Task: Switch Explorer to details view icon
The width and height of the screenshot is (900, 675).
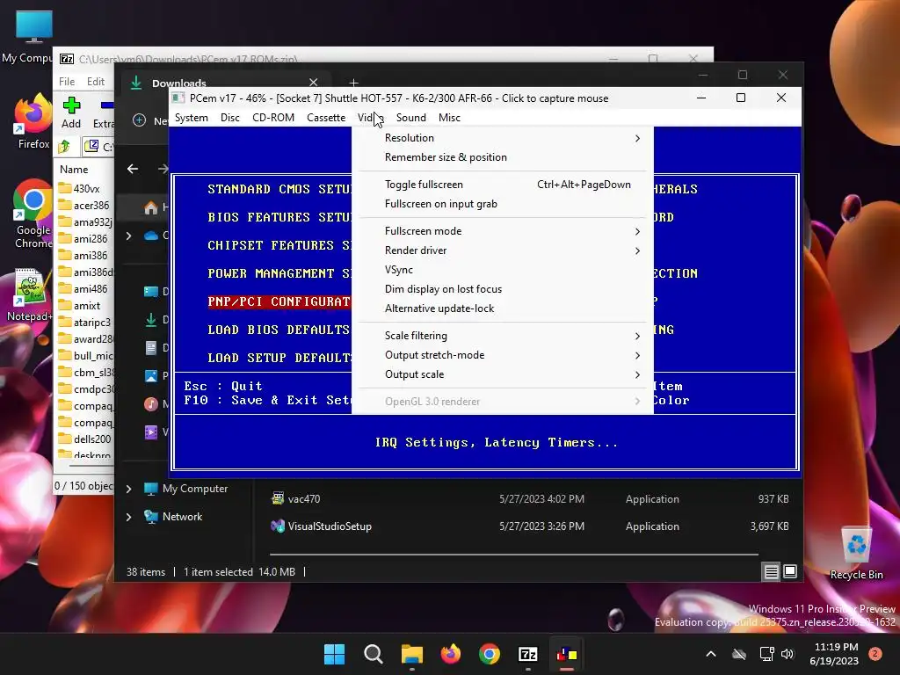Action: coord(771,571)
